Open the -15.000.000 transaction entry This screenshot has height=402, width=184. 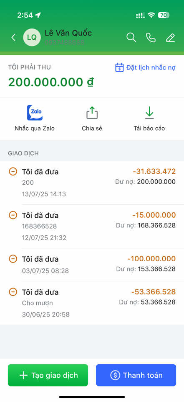[92, 227]
